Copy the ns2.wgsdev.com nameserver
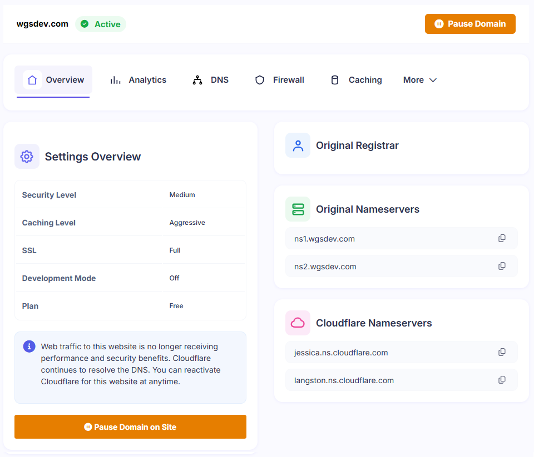The image size is (534, 457). tap(502, 266)
